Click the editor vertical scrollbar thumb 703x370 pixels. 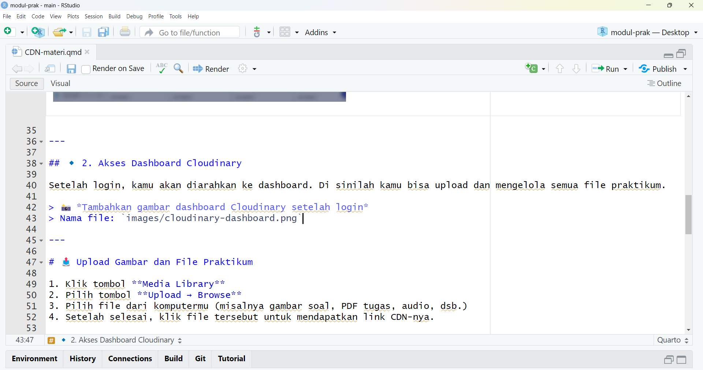point(688,214)
